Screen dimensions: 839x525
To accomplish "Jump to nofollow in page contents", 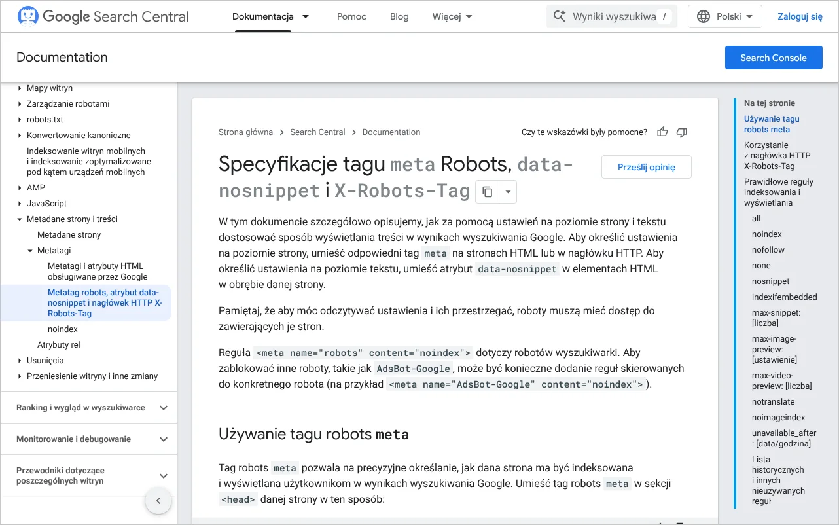I will point(768,250).
